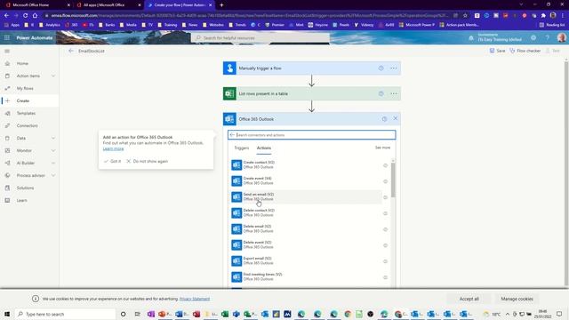Expand the Data sidebar group
Image resolution: width=569 pixels, height=320 pixels.
coord(53,138)
